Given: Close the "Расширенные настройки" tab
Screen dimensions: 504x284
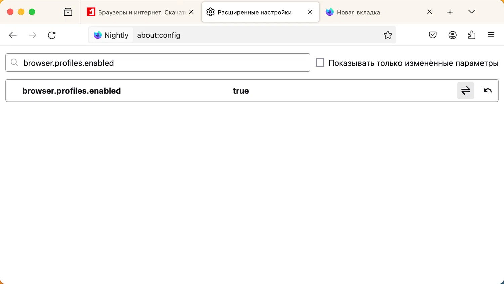Looking at the screenshot, I should 310,12.
